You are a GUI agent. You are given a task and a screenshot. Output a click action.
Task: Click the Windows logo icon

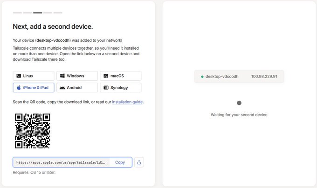click(x=62, y=76)
